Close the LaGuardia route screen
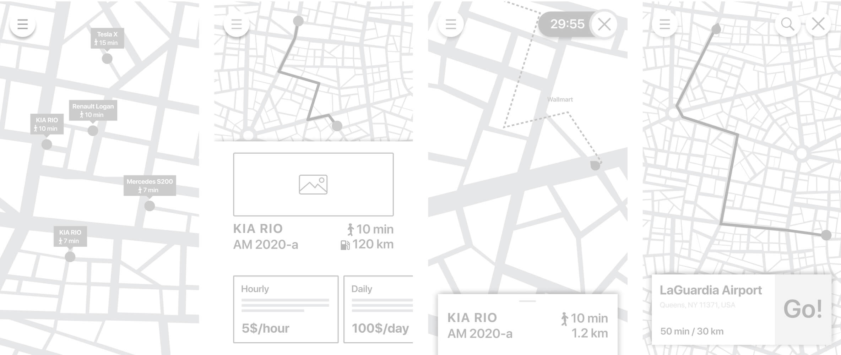The height and width of the screenshot is (355, 841). point(818,24)
